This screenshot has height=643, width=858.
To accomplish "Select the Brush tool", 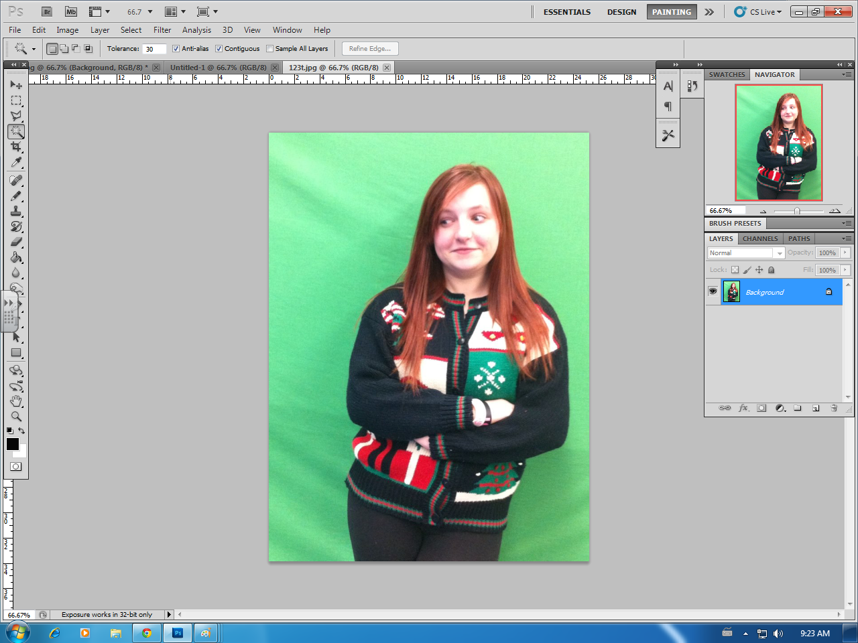I will pos(16,196).
